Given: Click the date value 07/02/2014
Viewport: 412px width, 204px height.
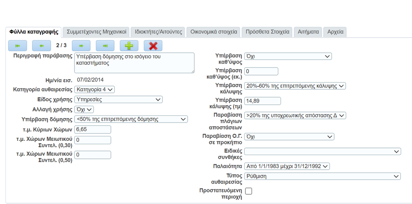Looking at the screenshot, I should 90,80.
